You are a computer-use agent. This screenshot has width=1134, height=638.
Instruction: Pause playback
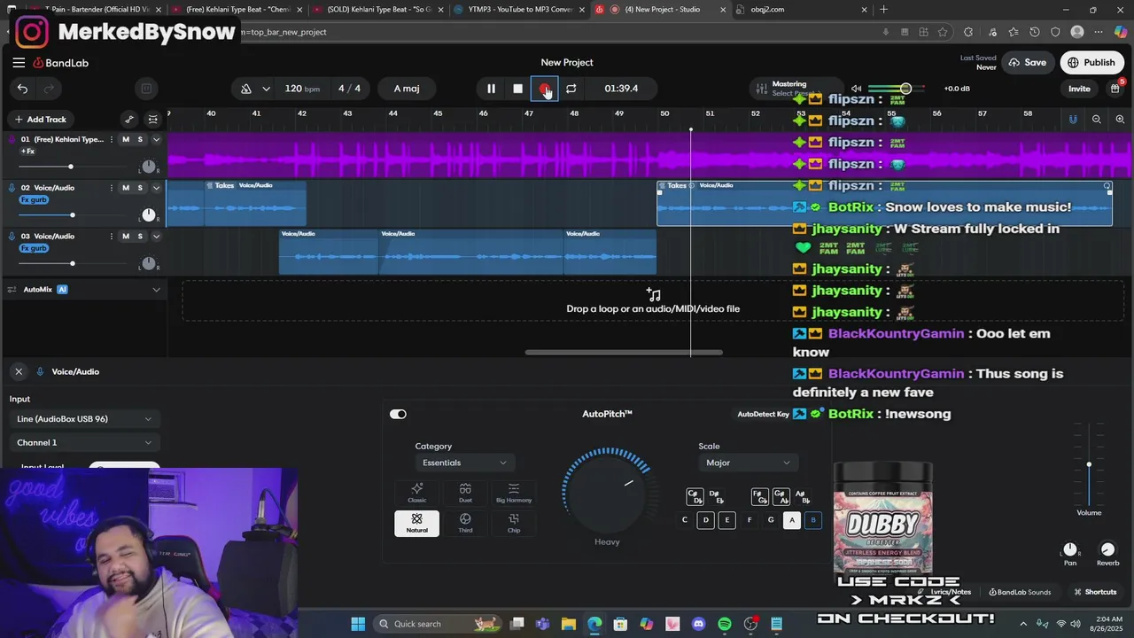pyautogui.click(x=491, y=89)
